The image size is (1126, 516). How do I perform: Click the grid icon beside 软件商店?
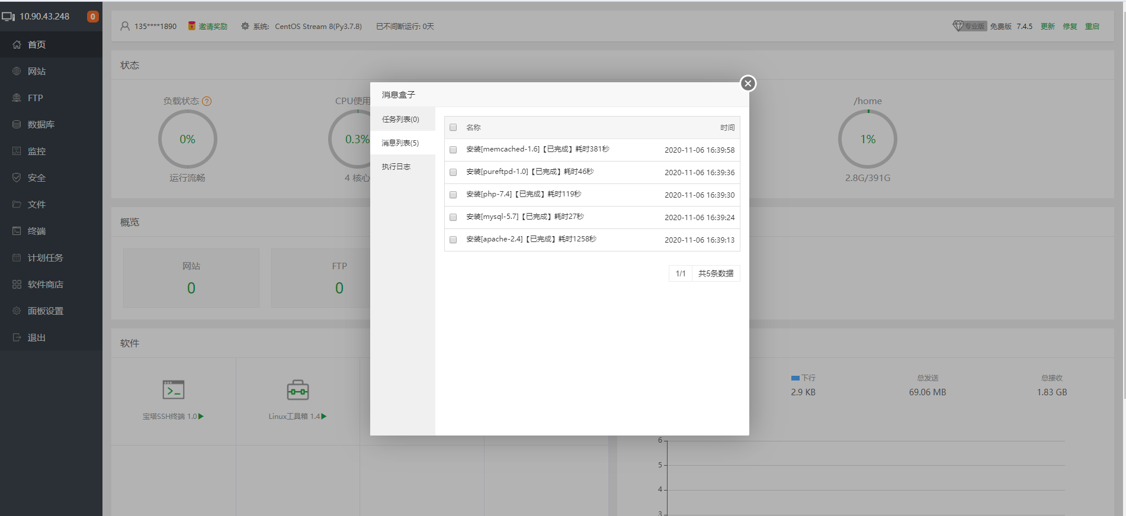tap(17, 284)
